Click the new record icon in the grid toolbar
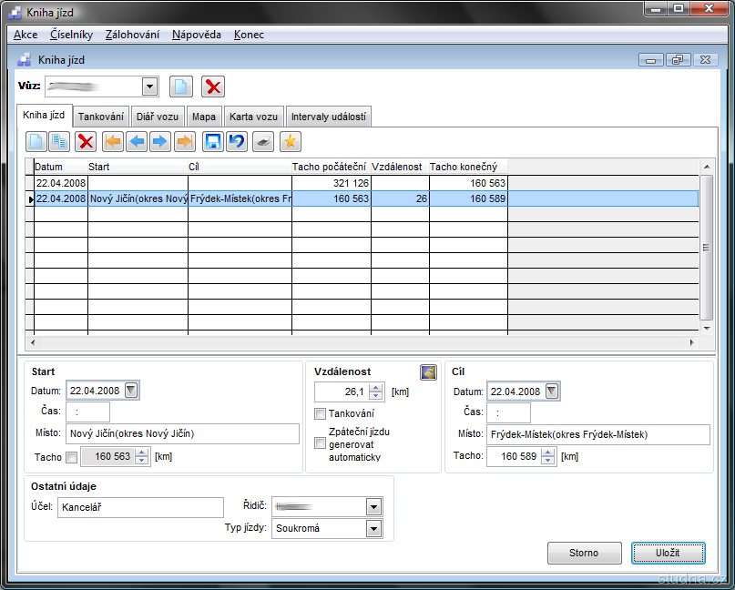The height and width of the screenshot is (590, 735). pyautogui.click(x=36, y=141)
